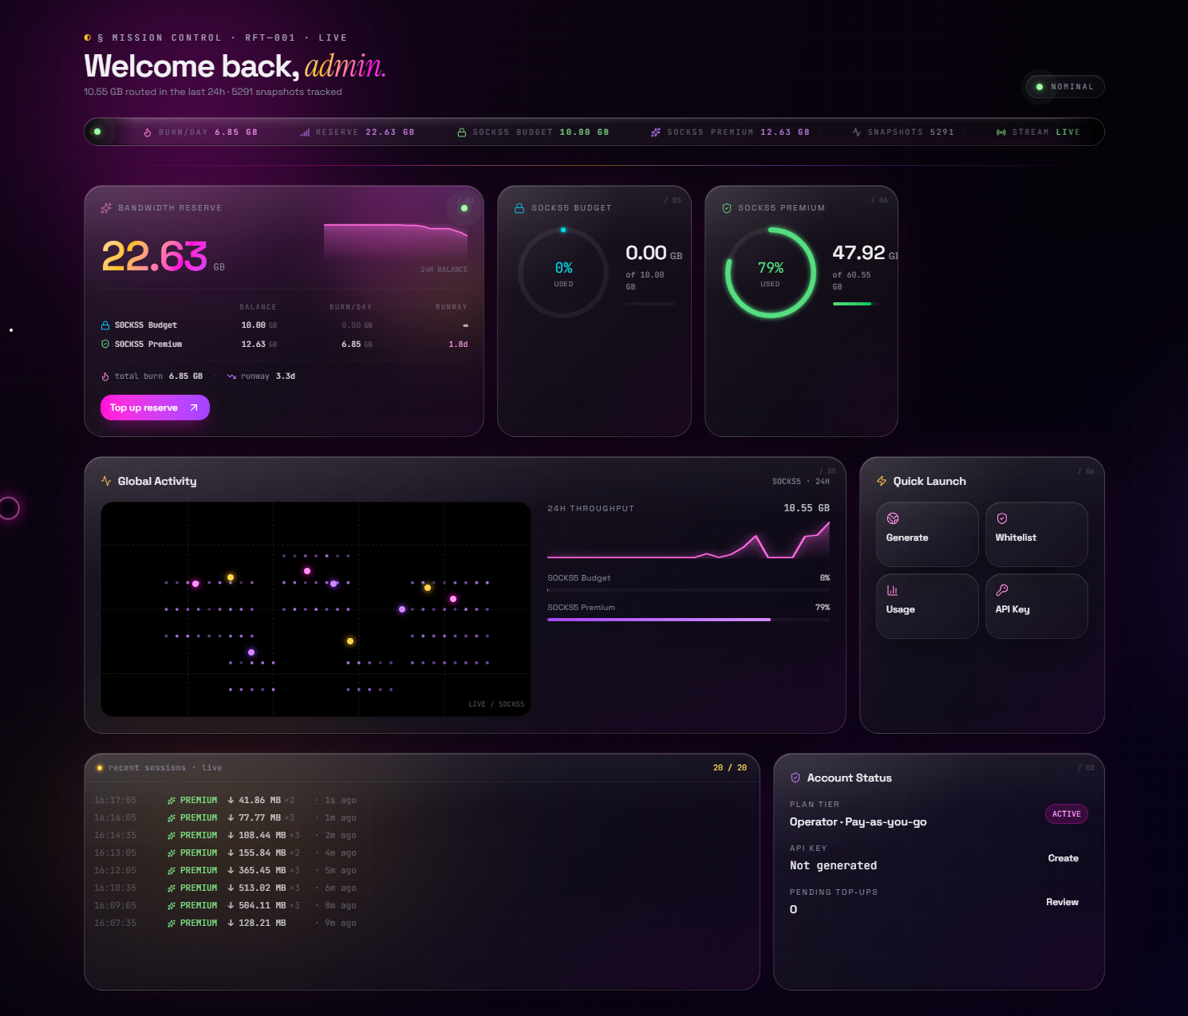
Task: Click the shield icon in SOCKS5 Premium card
Action: pyautogui.click(x=727, y=208)
